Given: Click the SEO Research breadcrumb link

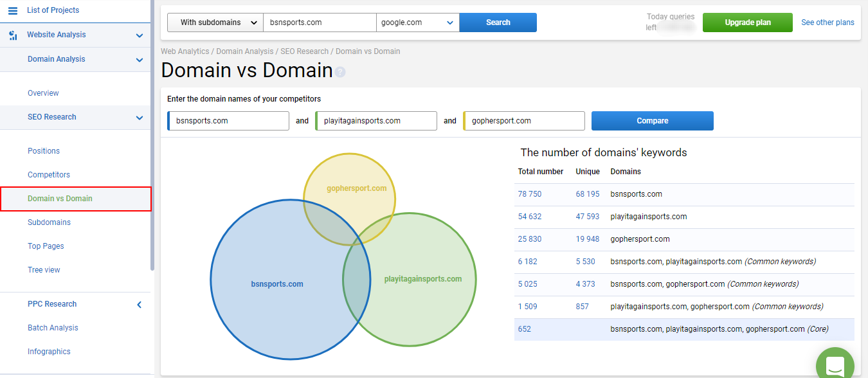Looking at the screenshot, I should [x=305, y=51].
